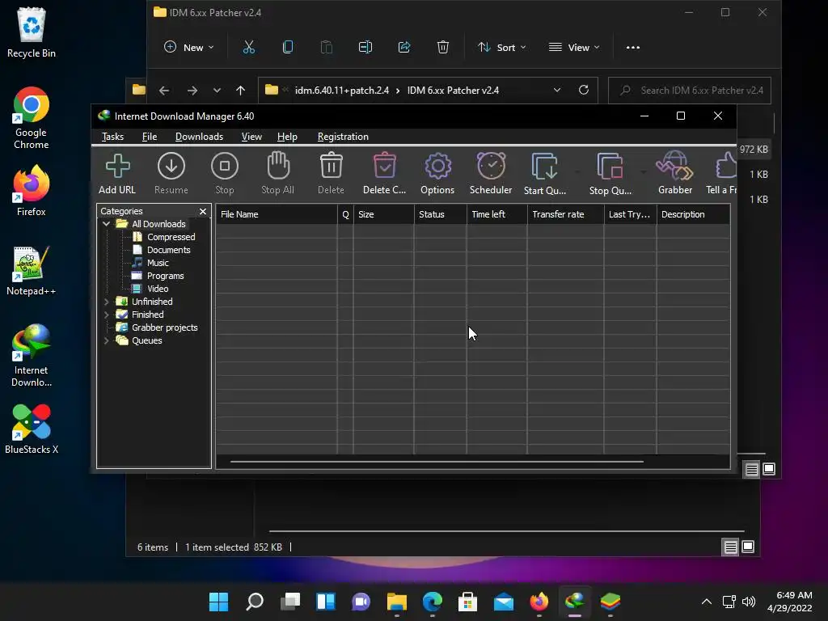
Task: Click the Start Queue icon
Action: pyautogui.click(x=544, y=167)
